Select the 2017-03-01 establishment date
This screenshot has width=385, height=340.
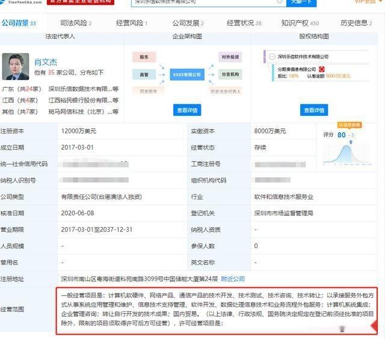coord(78,148)
